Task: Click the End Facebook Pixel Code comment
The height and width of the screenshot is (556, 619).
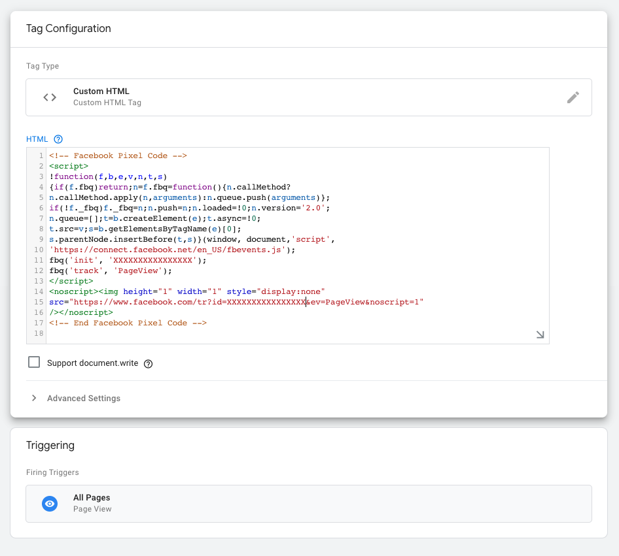Action: point(128,323)
